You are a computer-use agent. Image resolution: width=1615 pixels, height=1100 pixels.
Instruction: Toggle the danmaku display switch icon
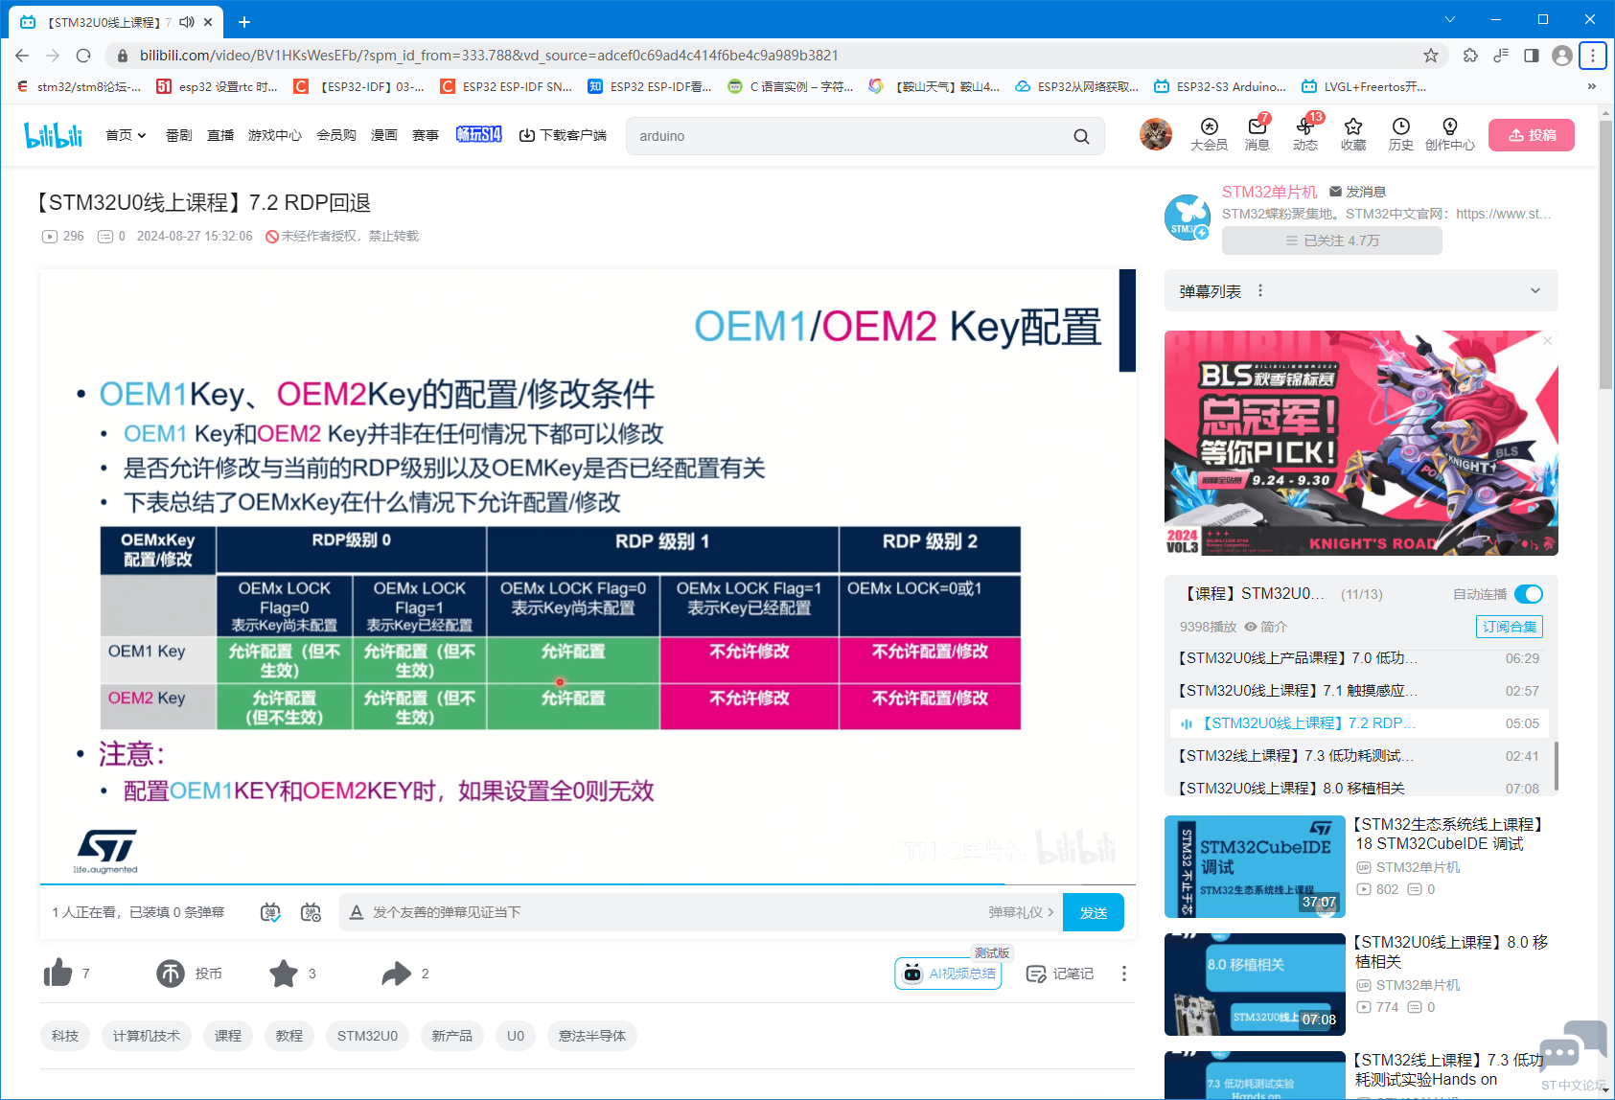tap(271, 912)
